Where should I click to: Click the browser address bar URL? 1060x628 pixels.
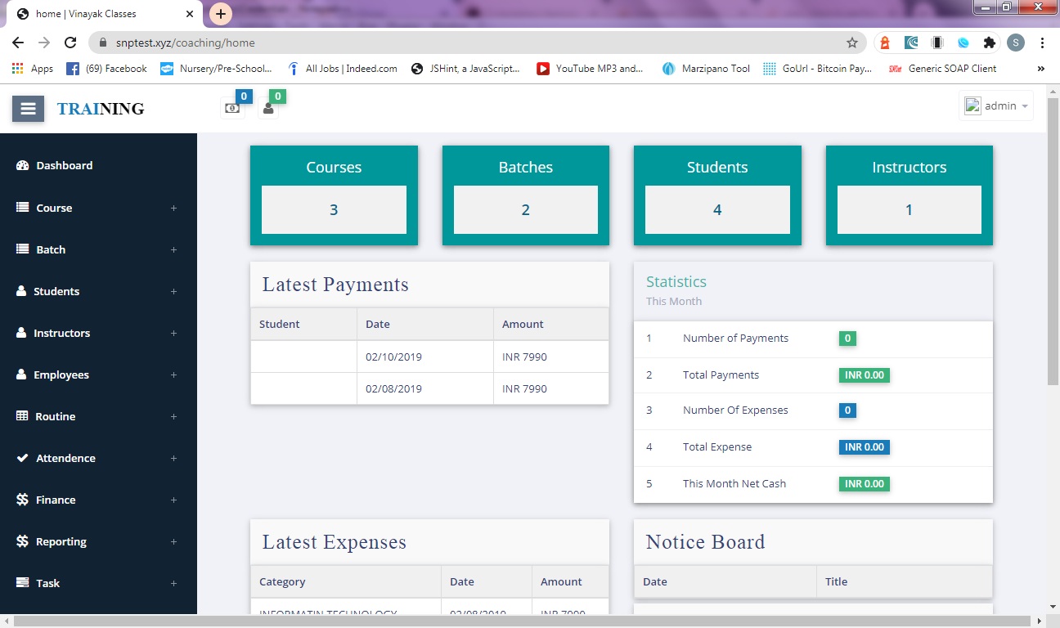pyautogui.click(x=409, y=43)
